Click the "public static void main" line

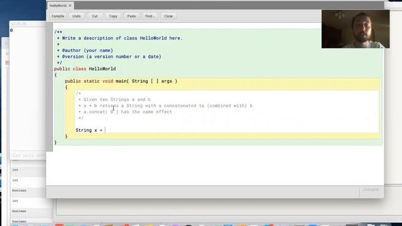[121, 81]
